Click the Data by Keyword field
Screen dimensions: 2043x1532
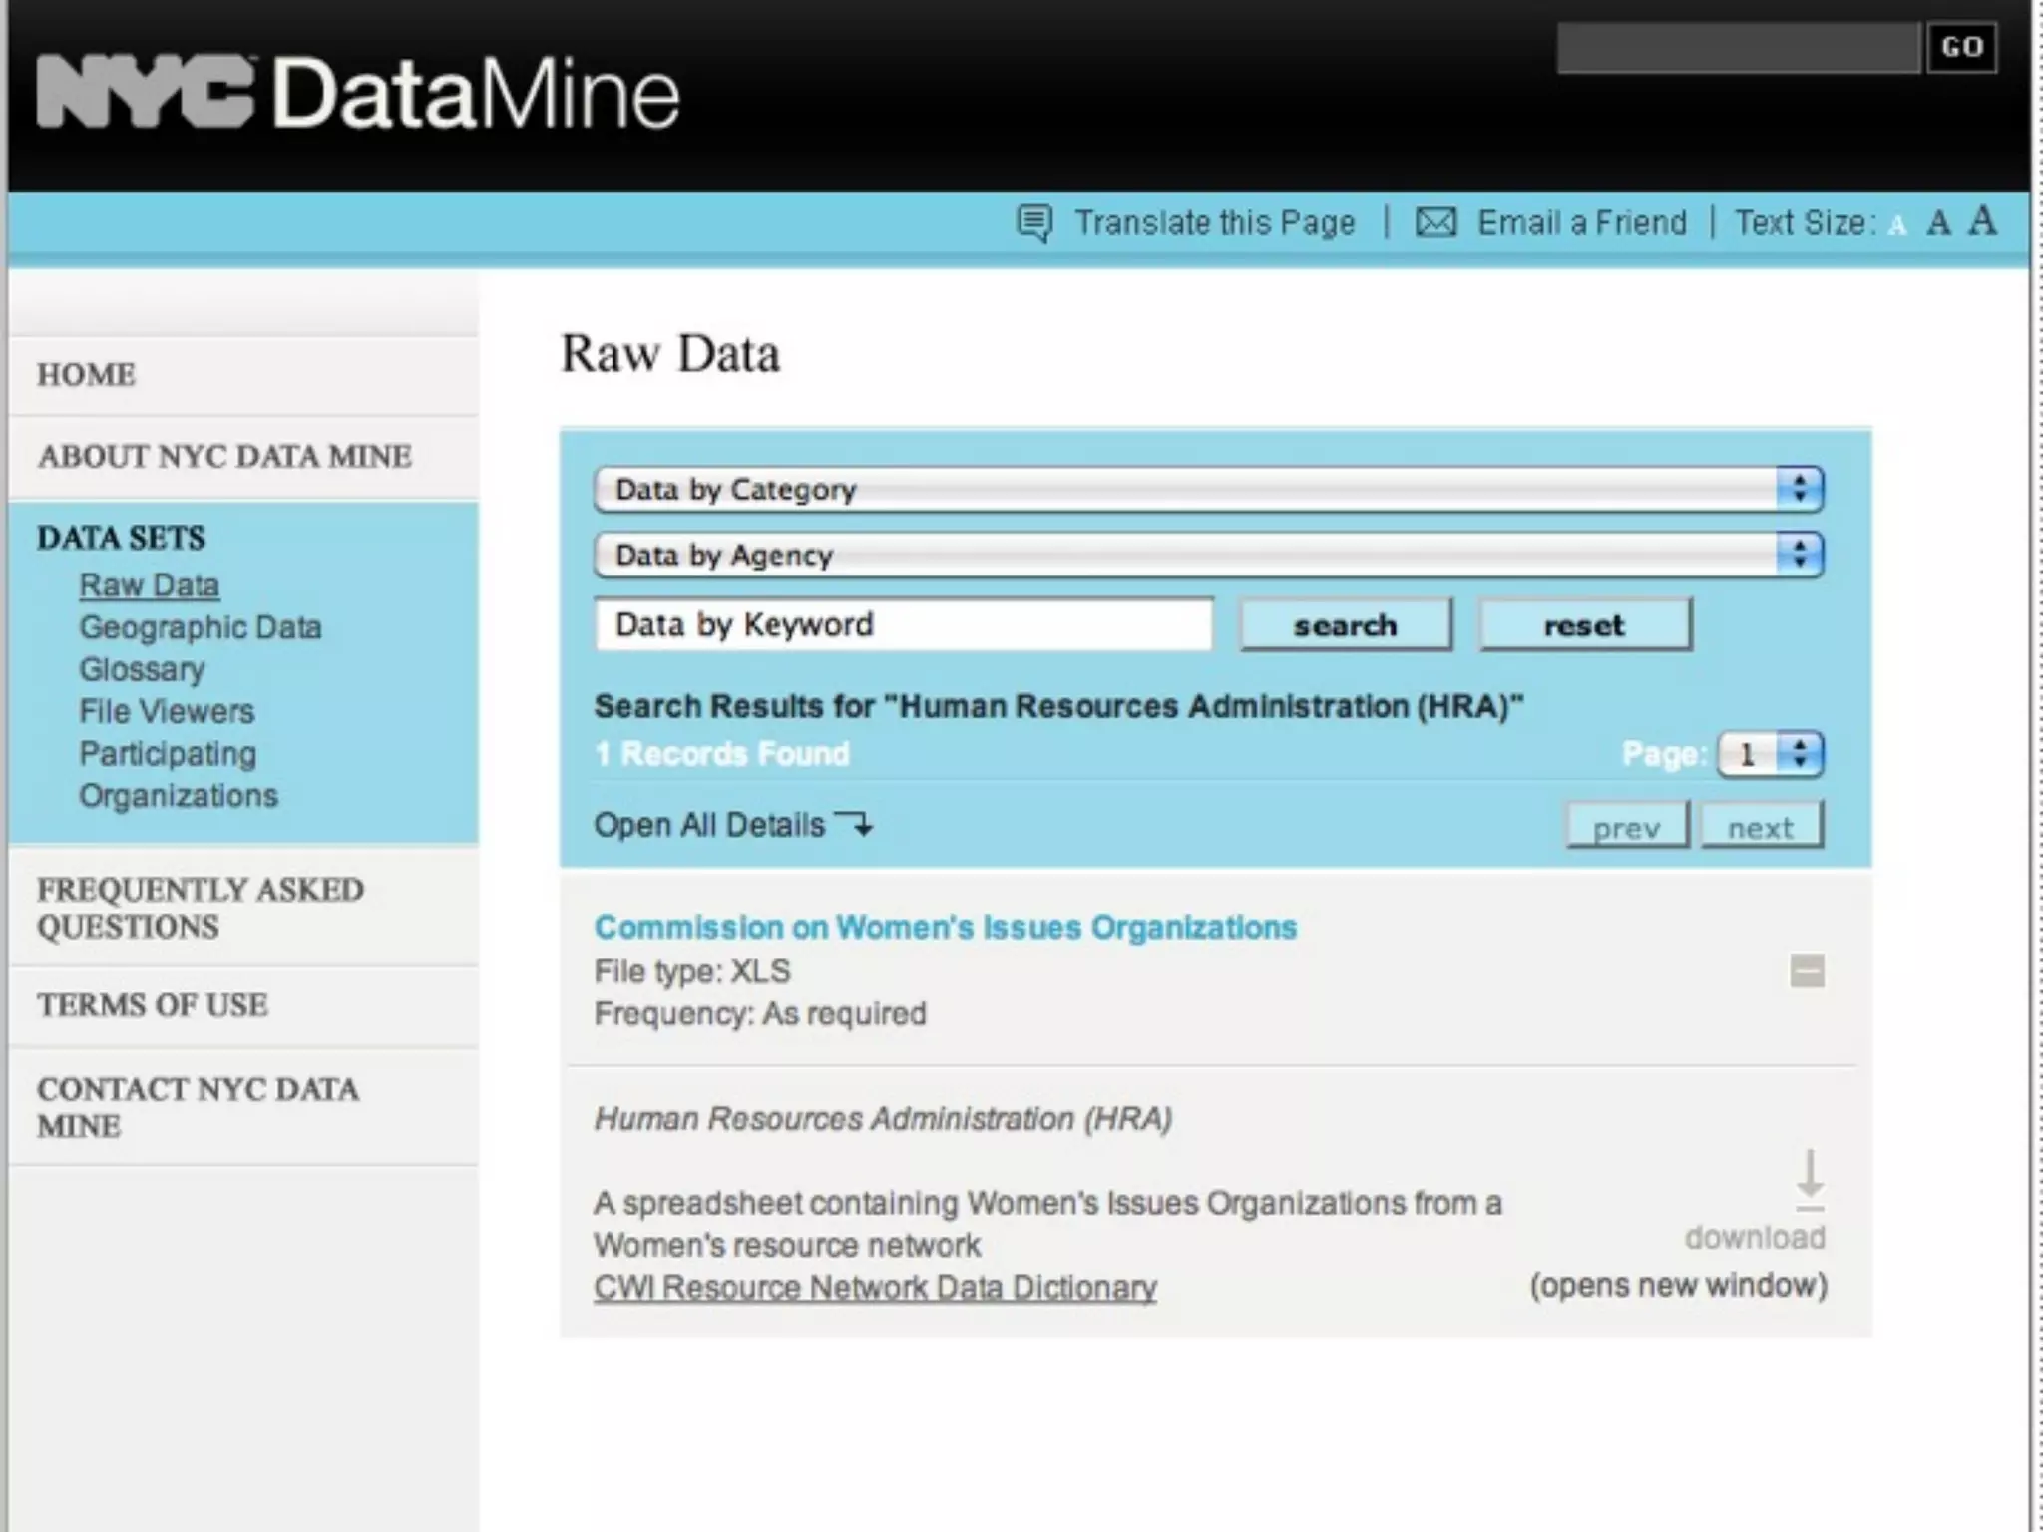904,624
